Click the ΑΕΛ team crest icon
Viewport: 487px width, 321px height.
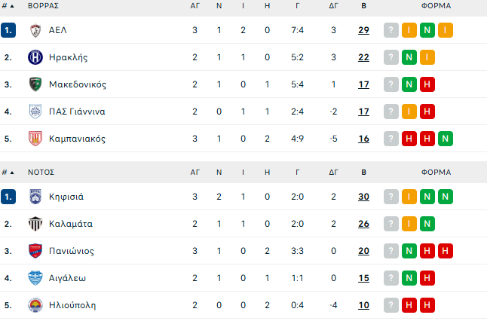pyautogui.click(x=35, y=30)
